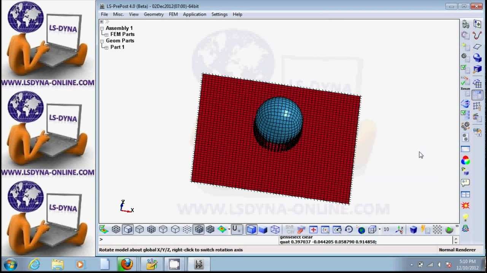This screenshot has width=487, height=273.
Task: Click the rainbow fringe contour icon
Action: pyautogui.click(x=222, y=229)
